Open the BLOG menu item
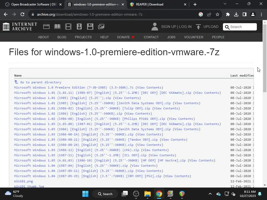 click(62, 37)
